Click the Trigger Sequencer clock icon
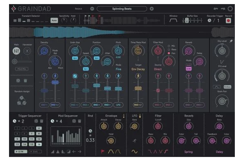 [14, 121]
